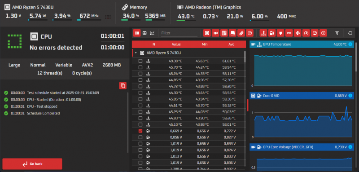Open info icon on GPU Core Voltage graph
The width and height of the screenshot is (359, 172).
(x=350, y=147)
